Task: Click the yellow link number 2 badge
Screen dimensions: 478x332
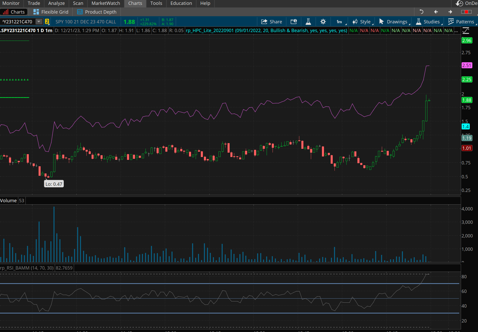Action: pos(47,22)
